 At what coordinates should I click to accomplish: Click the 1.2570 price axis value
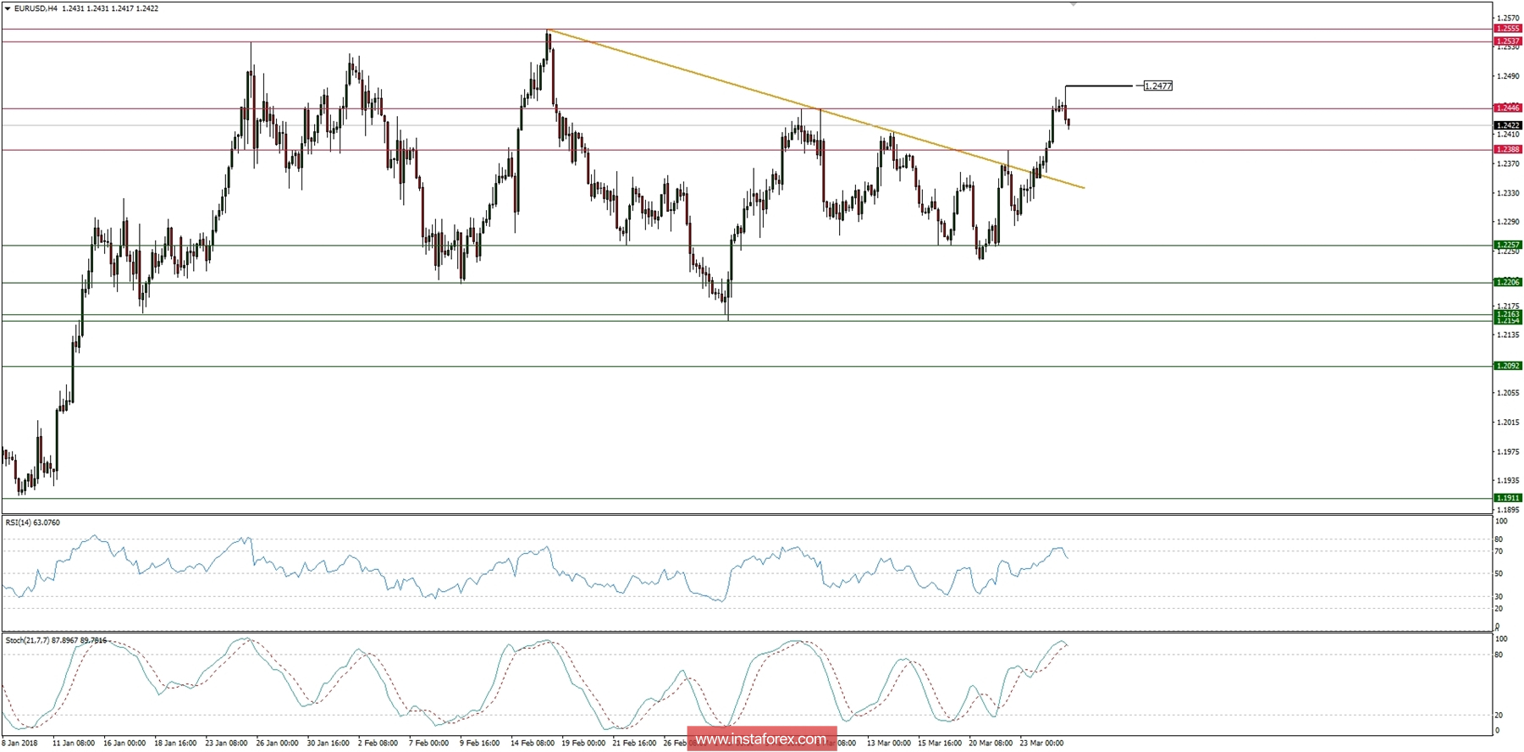click(1508, 18)
